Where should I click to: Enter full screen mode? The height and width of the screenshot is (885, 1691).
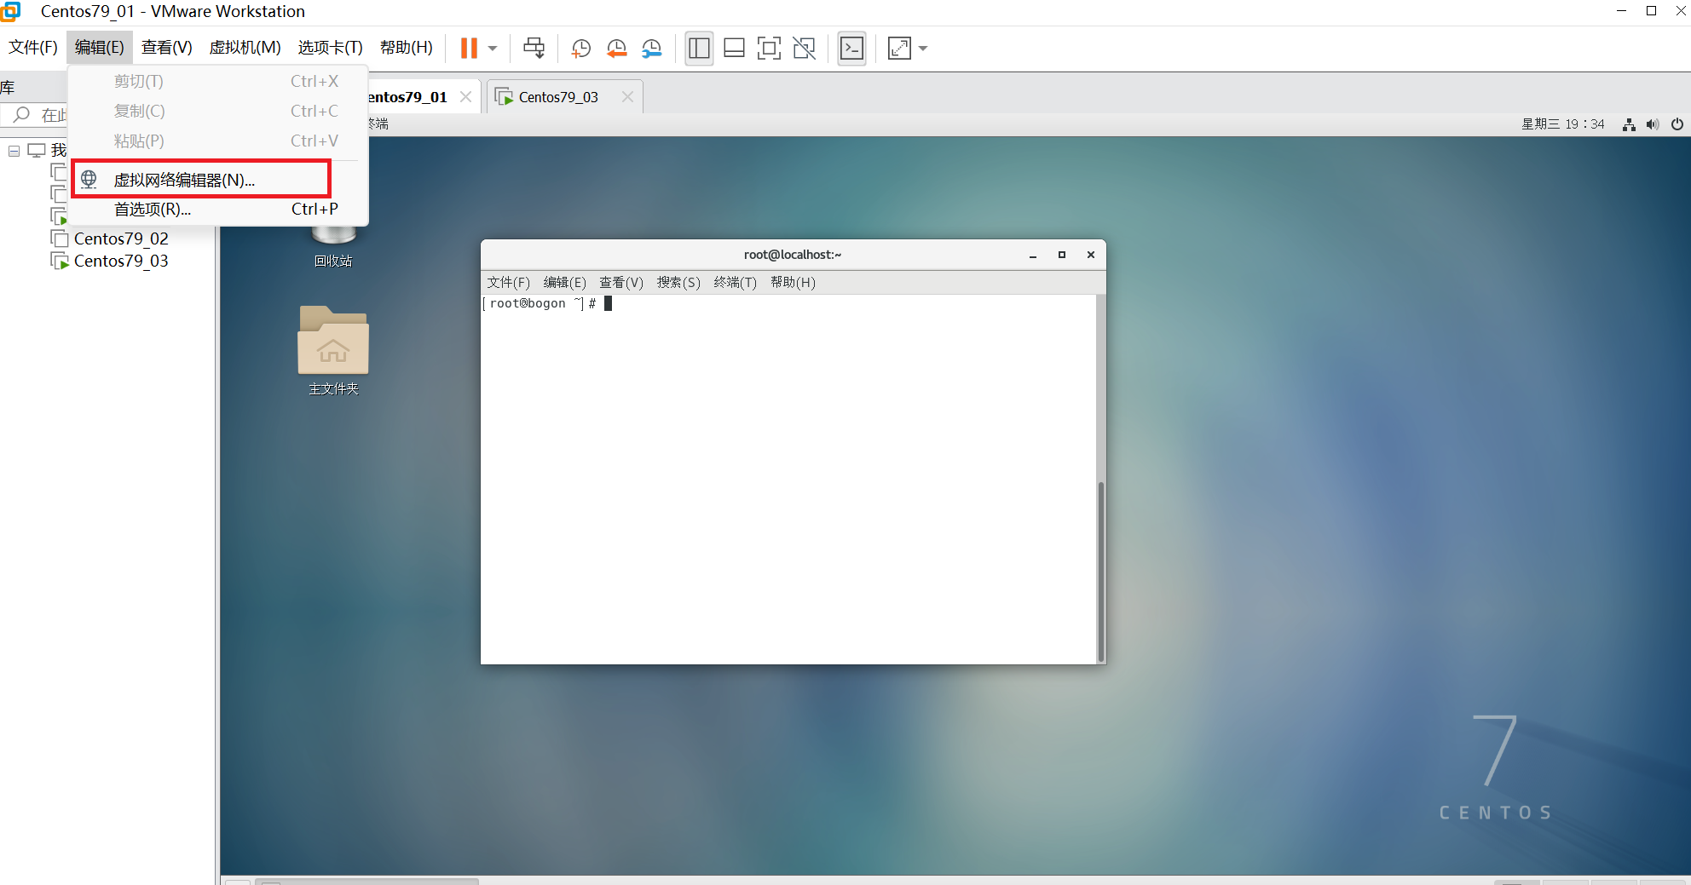coord(769,49)
